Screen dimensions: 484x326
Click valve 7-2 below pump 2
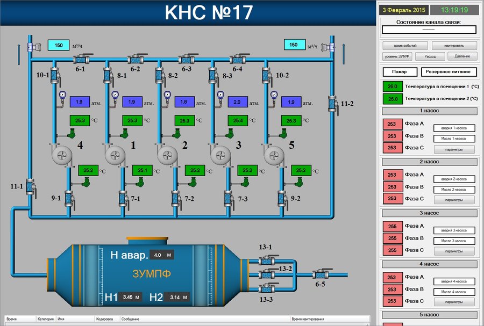pos(174,199)
